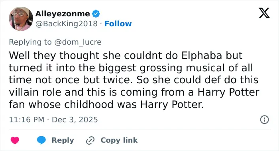Open the Alleyezonme profile avatar photo

pos(21,19)
